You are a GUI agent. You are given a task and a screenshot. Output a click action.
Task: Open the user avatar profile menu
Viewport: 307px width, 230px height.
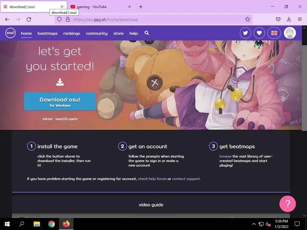click(290, 33)
